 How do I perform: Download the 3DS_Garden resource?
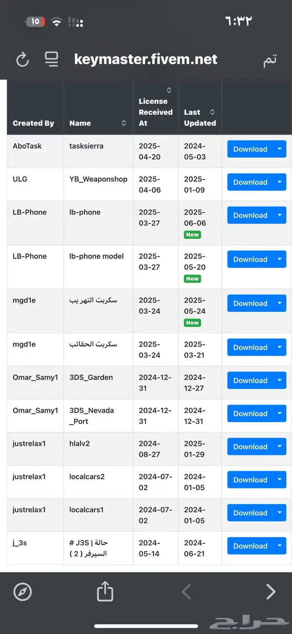250,380
